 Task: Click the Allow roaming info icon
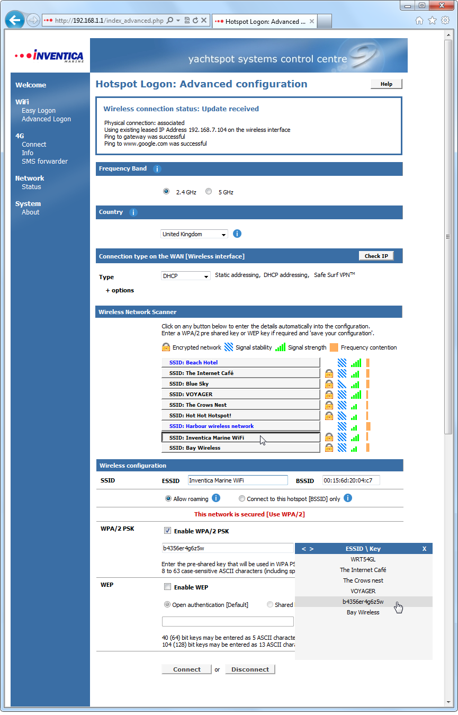coord(216,498)
